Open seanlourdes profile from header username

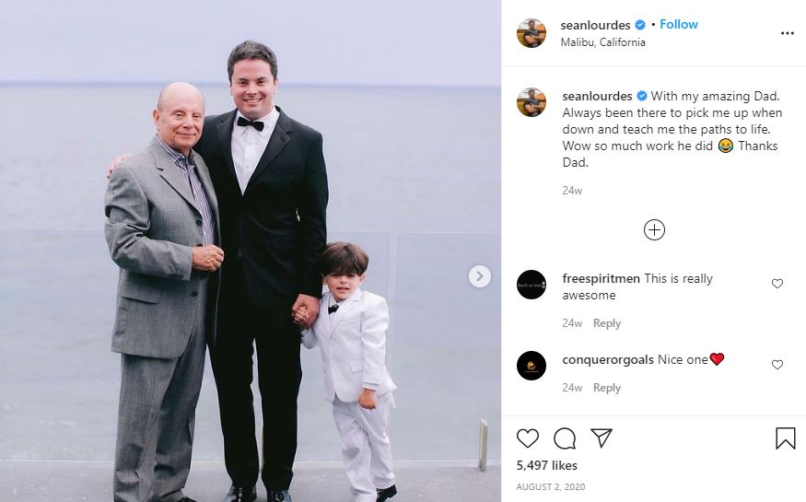coord(596,25)
